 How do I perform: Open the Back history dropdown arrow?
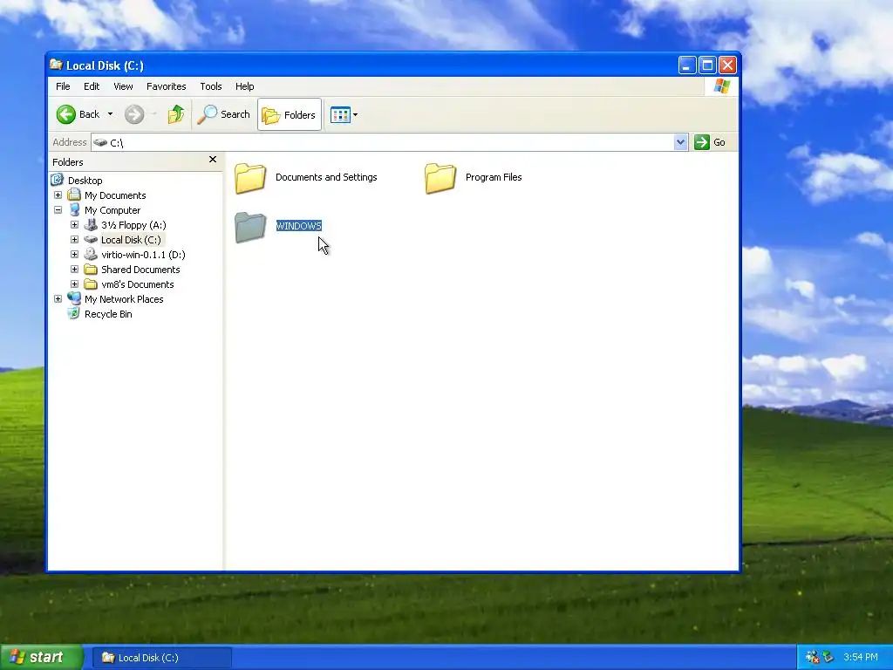point(110,114)
